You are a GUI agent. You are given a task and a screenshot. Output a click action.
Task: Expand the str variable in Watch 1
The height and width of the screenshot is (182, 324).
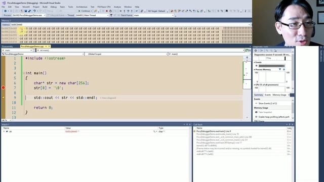pyautogui.click(x=4, y=131)
